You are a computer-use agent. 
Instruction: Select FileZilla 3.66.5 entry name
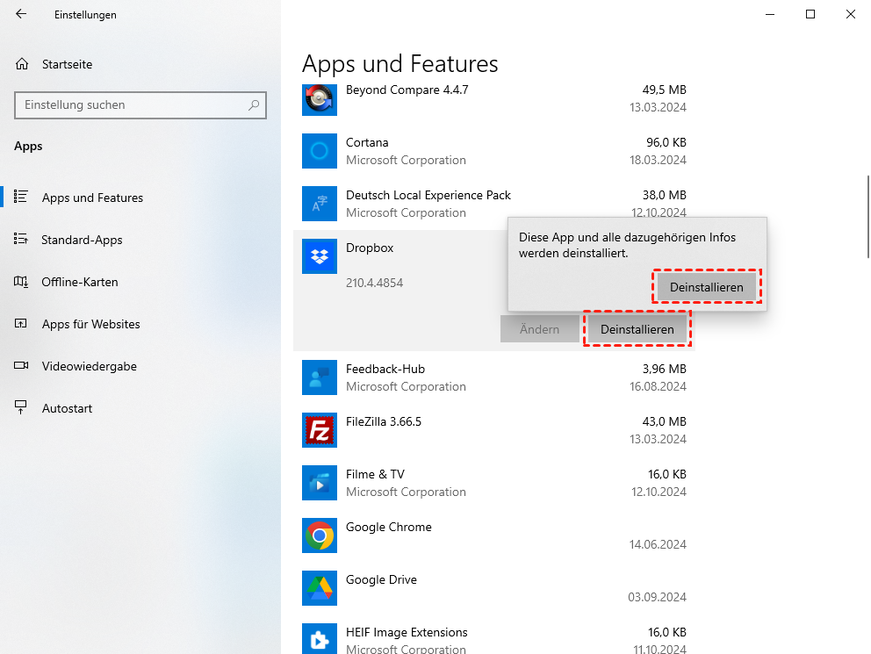[384, 422]
